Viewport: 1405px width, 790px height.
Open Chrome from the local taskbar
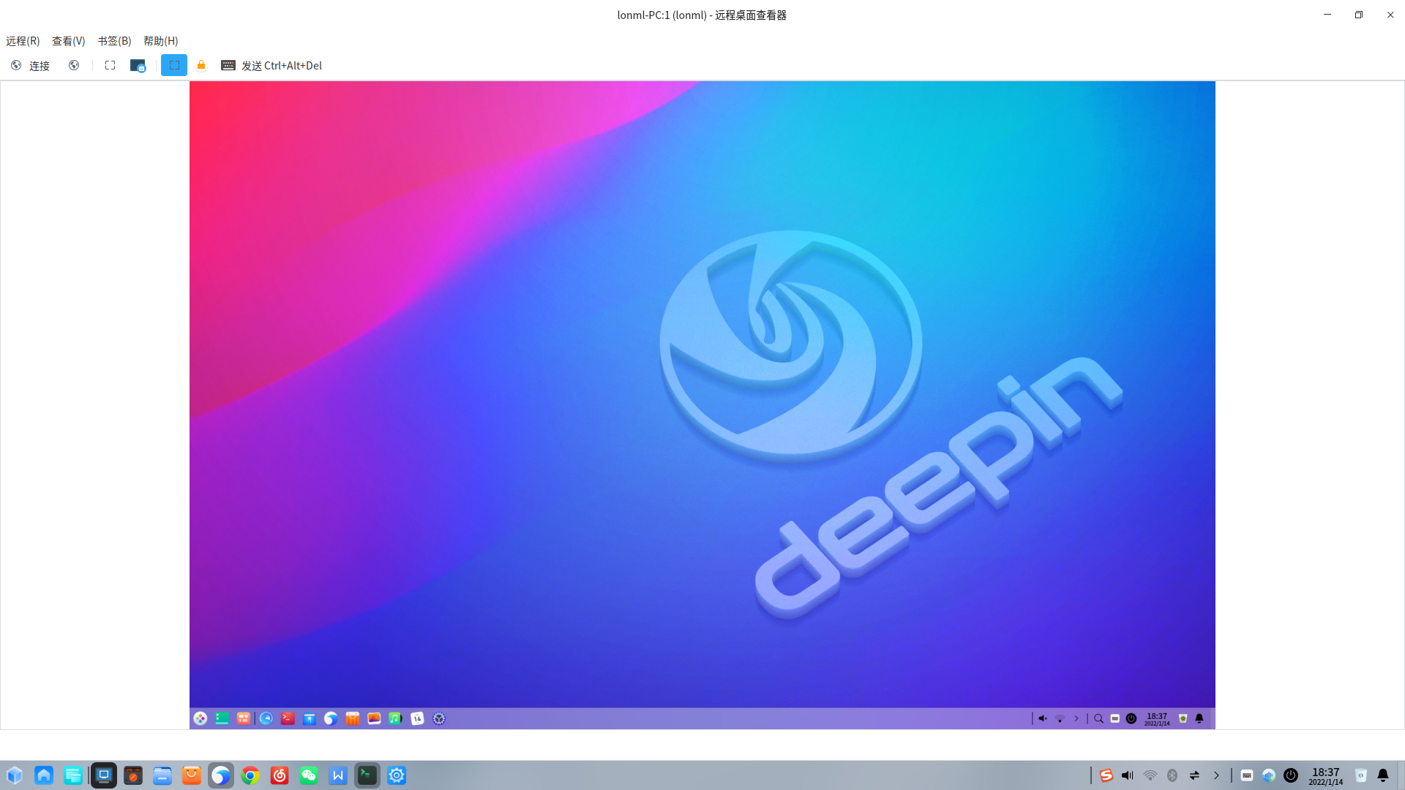point(250,775)
